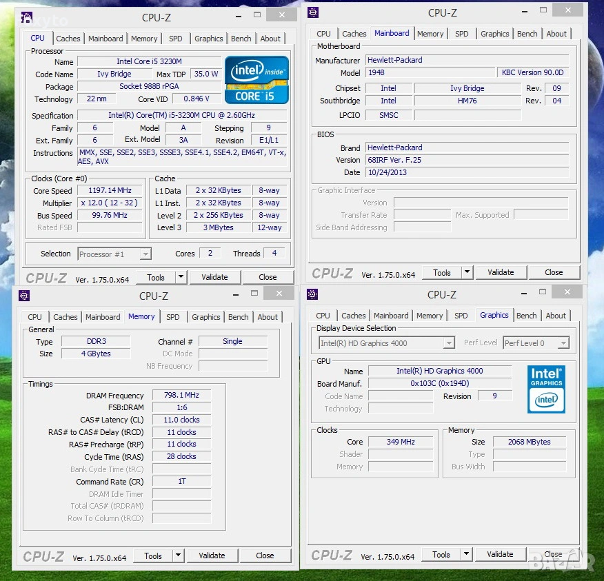604x581 pixels.
Task: Click CPU-Z title icon in the CPU tab window
Action: point(26,17)
